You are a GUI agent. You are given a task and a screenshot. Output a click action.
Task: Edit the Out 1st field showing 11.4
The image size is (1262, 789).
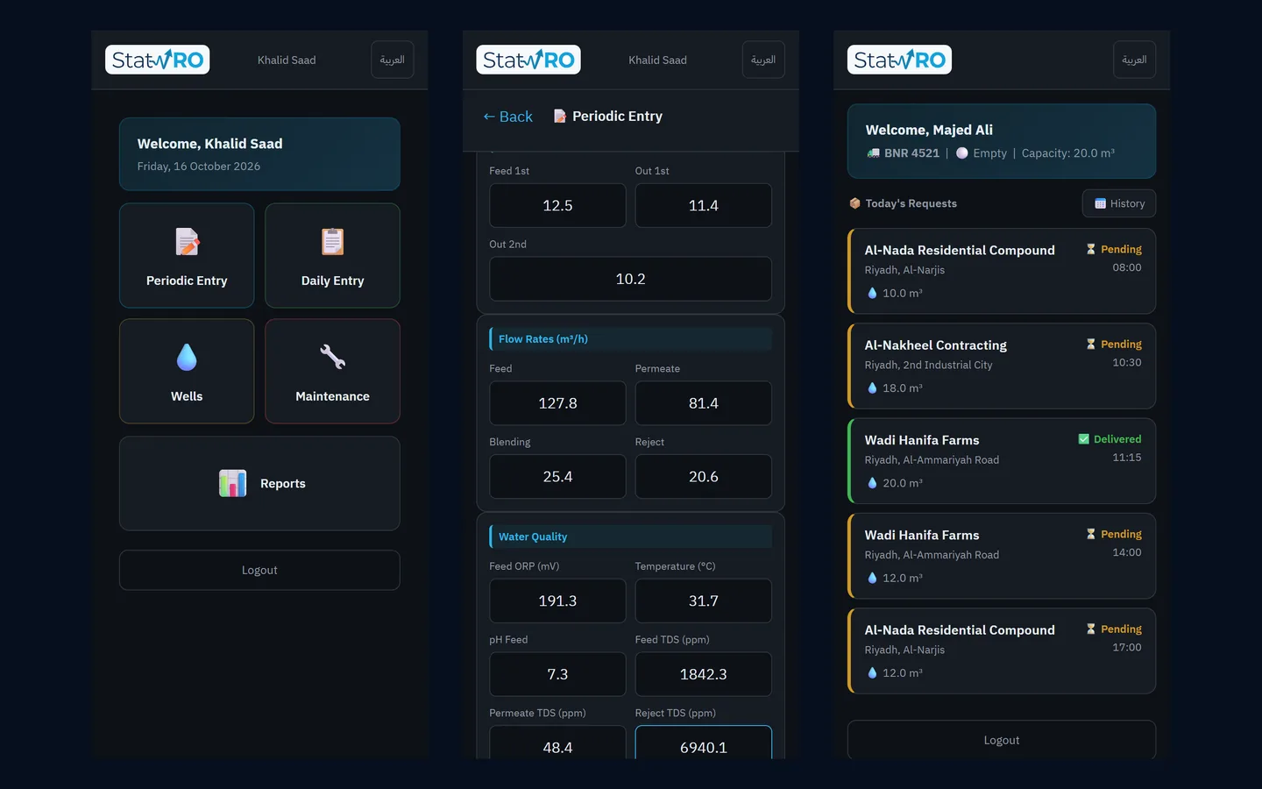point(704,205)
